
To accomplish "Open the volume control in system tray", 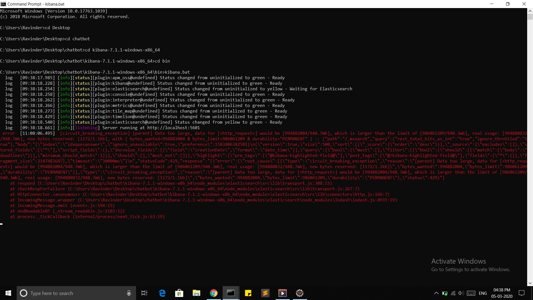I will pos(461,293).
